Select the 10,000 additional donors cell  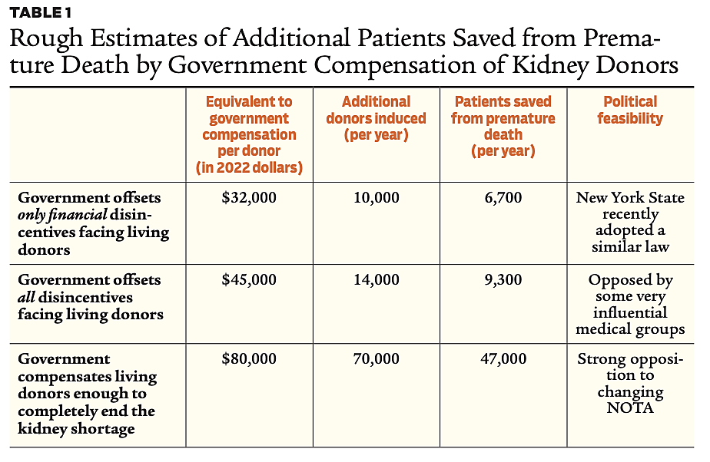click(x=376, y=198)
